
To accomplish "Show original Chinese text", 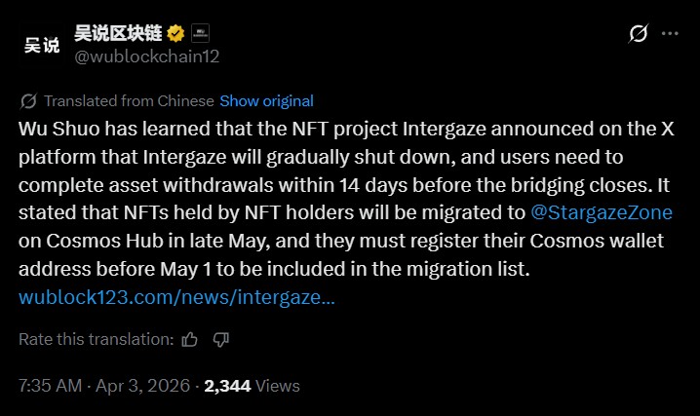I will 266,101.
